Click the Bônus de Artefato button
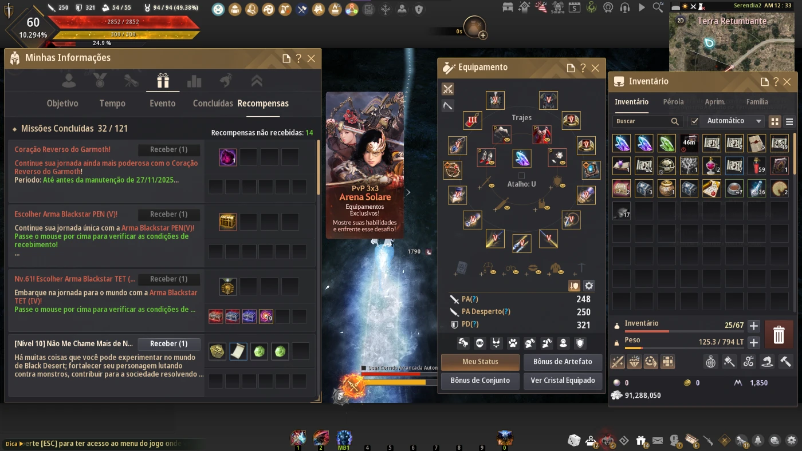The width and height of the screenshot is (802, 451). (x=563, y=362)
